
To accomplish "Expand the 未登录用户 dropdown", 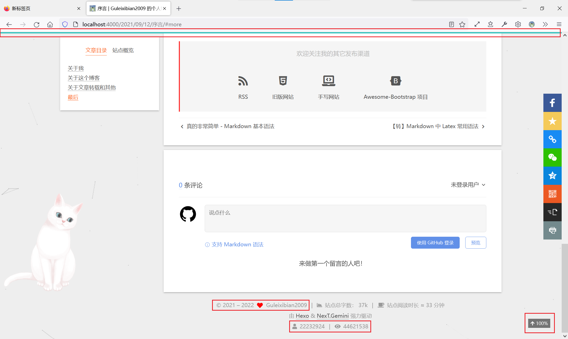I will [468, 185].
